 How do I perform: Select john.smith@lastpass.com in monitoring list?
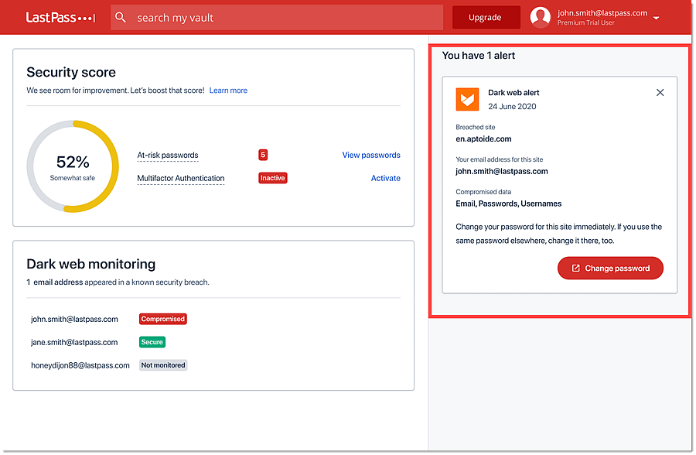[74, 319]
